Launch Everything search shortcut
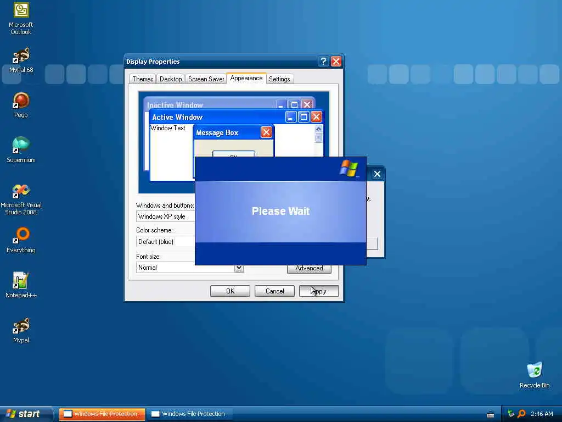This screenshot has height=422, width=562. [21, 241]
